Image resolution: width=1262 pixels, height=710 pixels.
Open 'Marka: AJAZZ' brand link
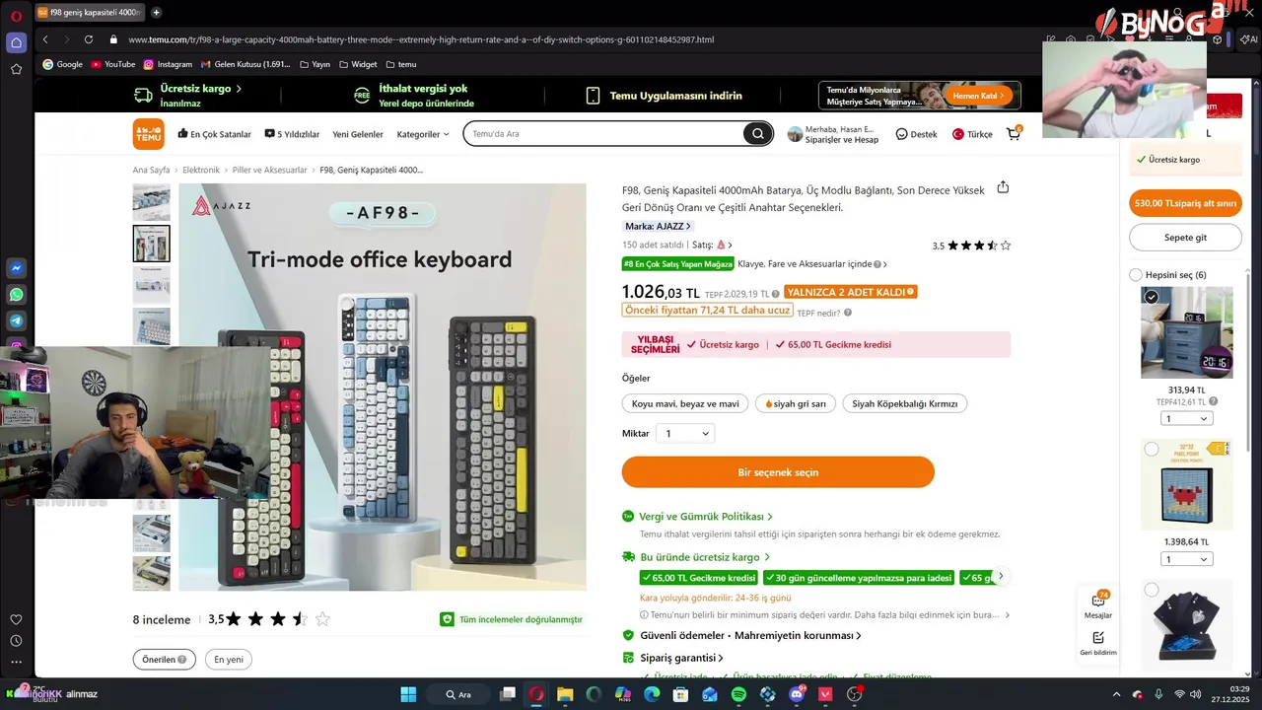[658, 227]
